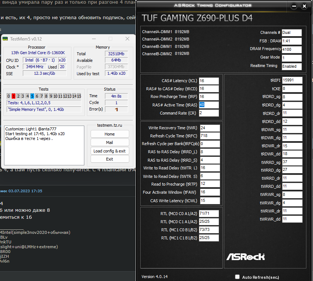Click the Tests order line 4,1,6,1,12,2,0,5
313x281 pixels.
tap(44, 103)
